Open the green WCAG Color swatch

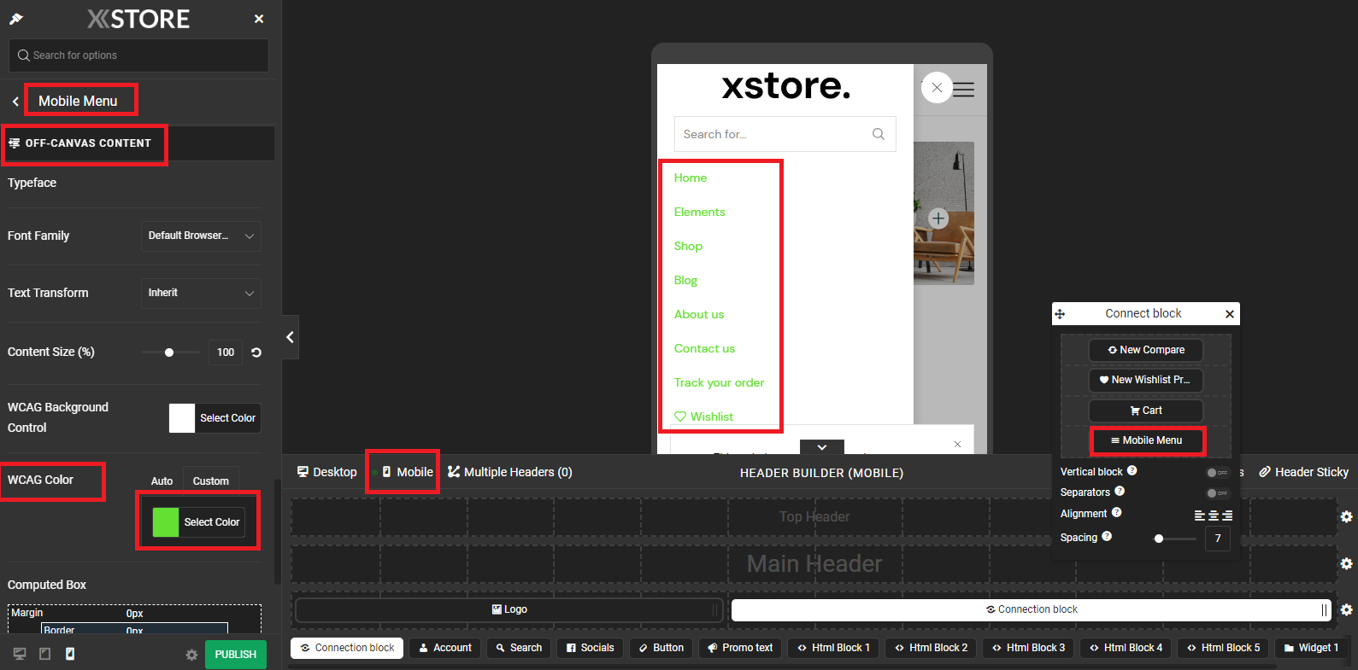(x=166, y=522)
